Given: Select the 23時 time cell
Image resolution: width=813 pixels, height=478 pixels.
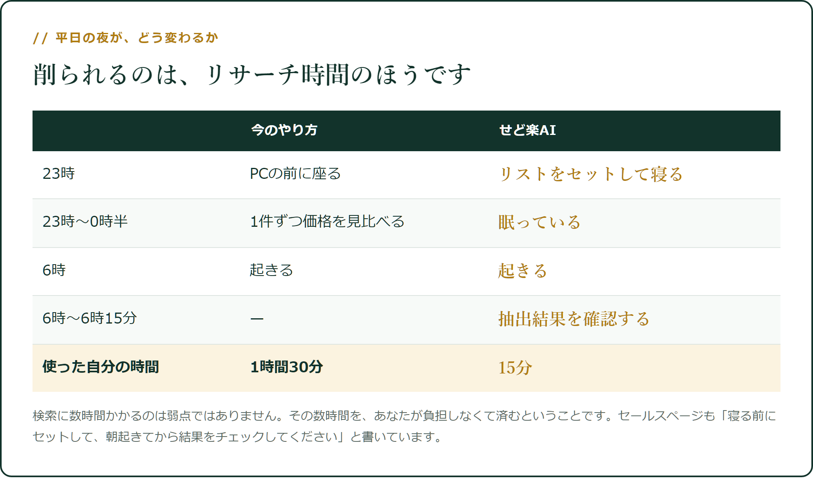Looking at the screenshot, I should (x=59, y=174).
